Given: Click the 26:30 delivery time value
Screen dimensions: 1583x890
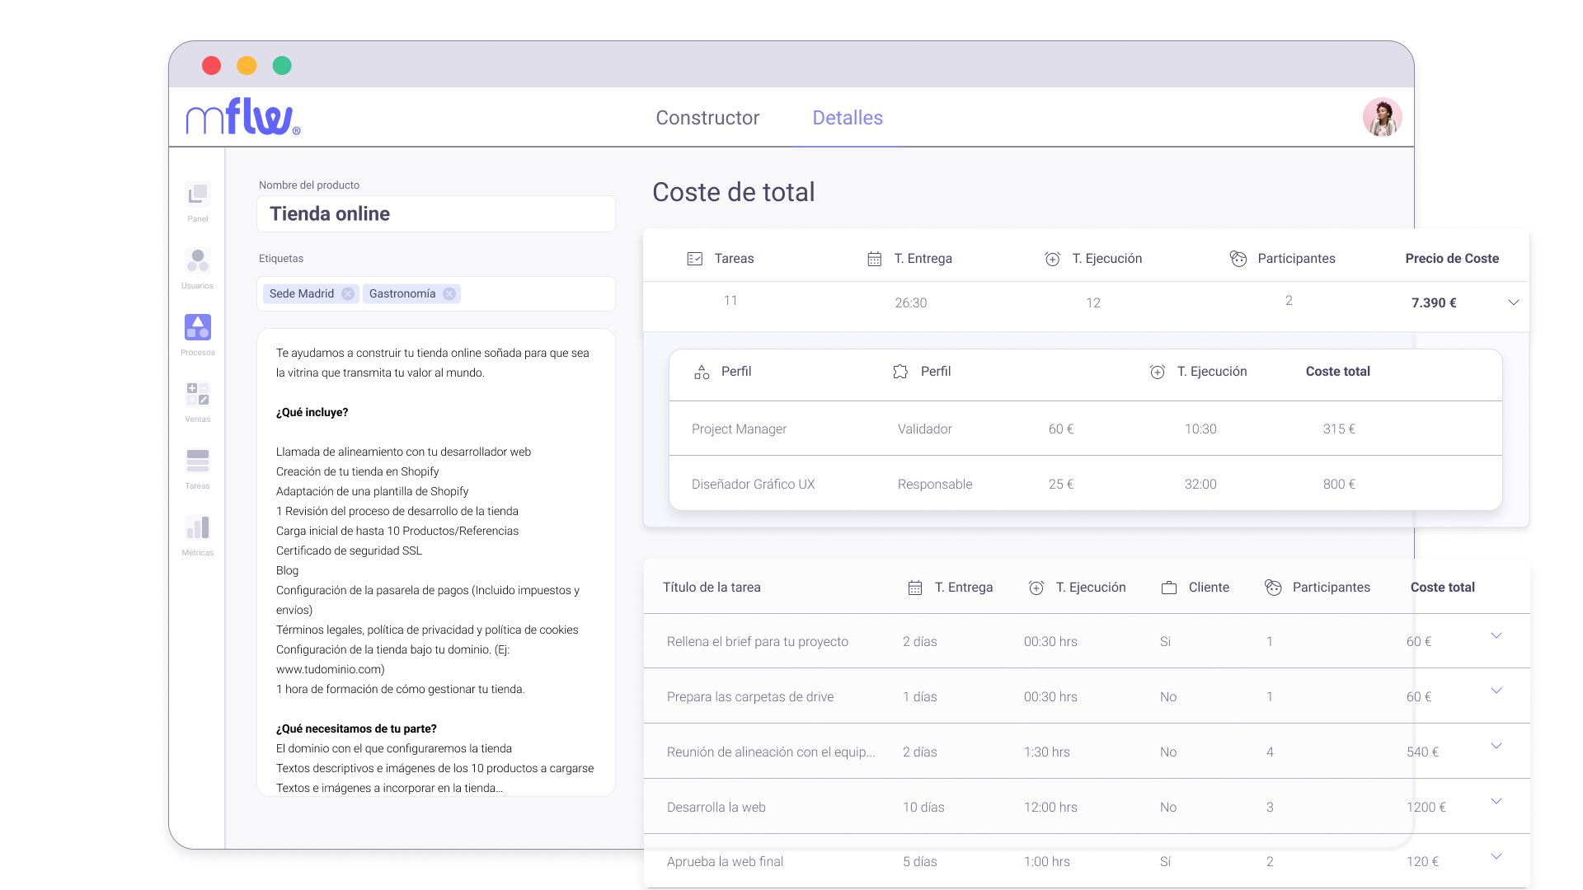Looking at the screenshot, I should point(910,303).
